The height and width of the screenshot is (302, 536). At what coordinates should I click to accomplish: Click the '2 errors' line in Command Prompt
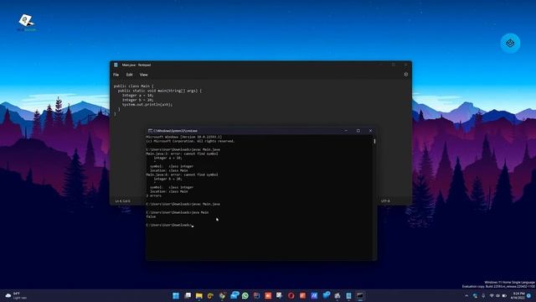click(154, 195)
